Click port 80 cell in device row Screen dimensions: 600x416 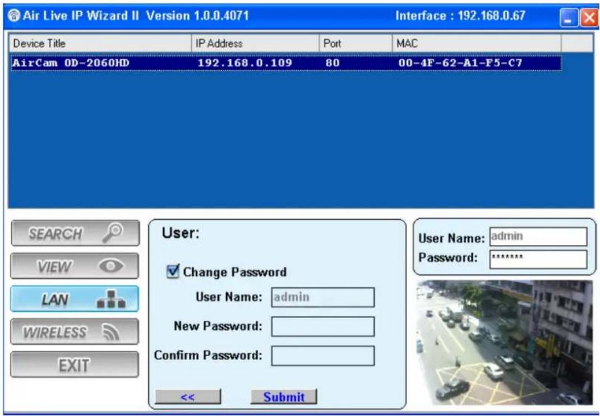tap(333, 63)
